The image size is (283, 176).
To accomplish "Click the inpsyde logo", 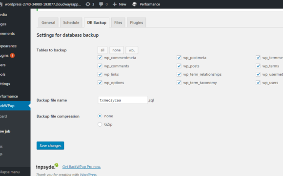I will 47,166.
